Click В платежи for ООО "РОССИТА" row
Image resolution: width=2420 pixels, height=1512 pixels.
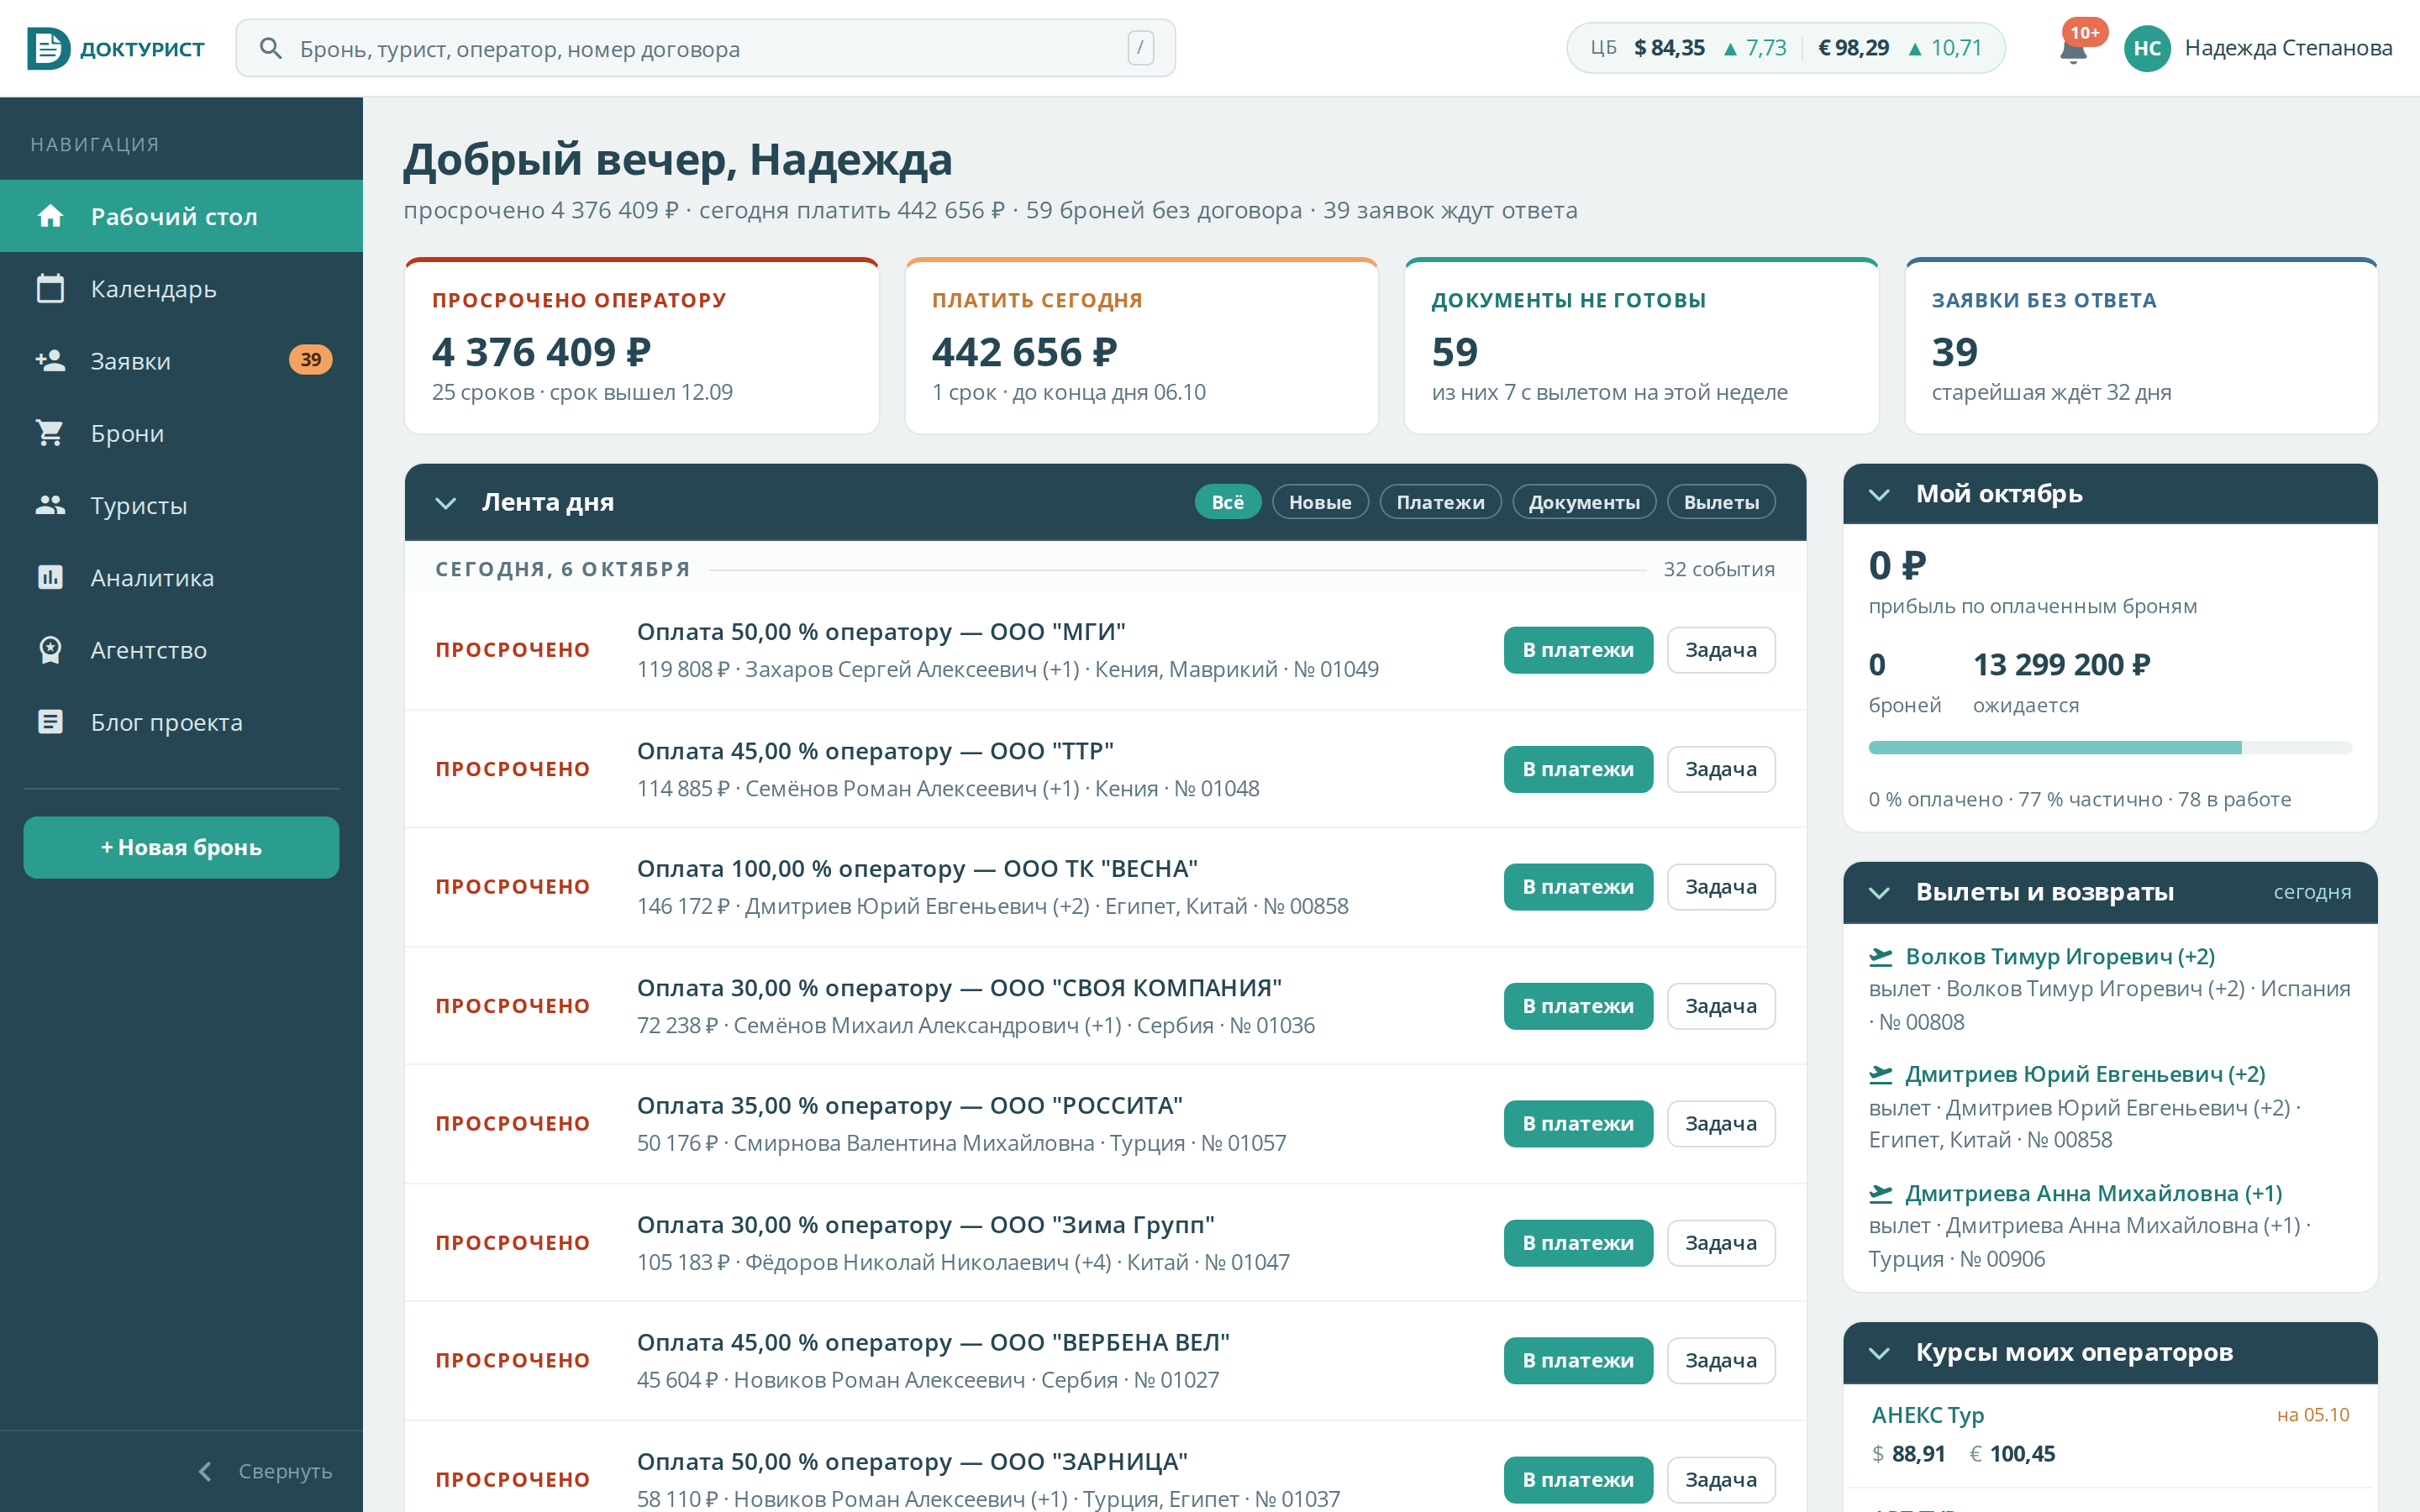point(1578,1124)
